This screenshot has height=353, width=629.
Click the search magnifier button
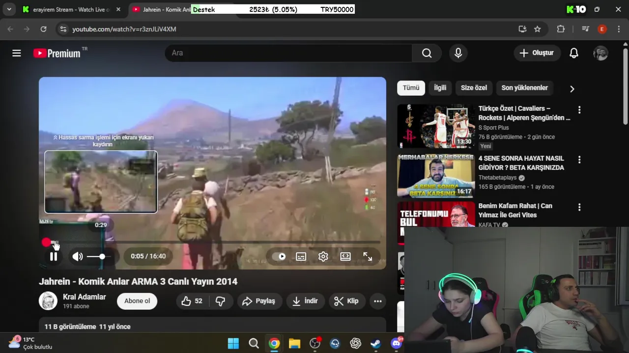[427, 53]
